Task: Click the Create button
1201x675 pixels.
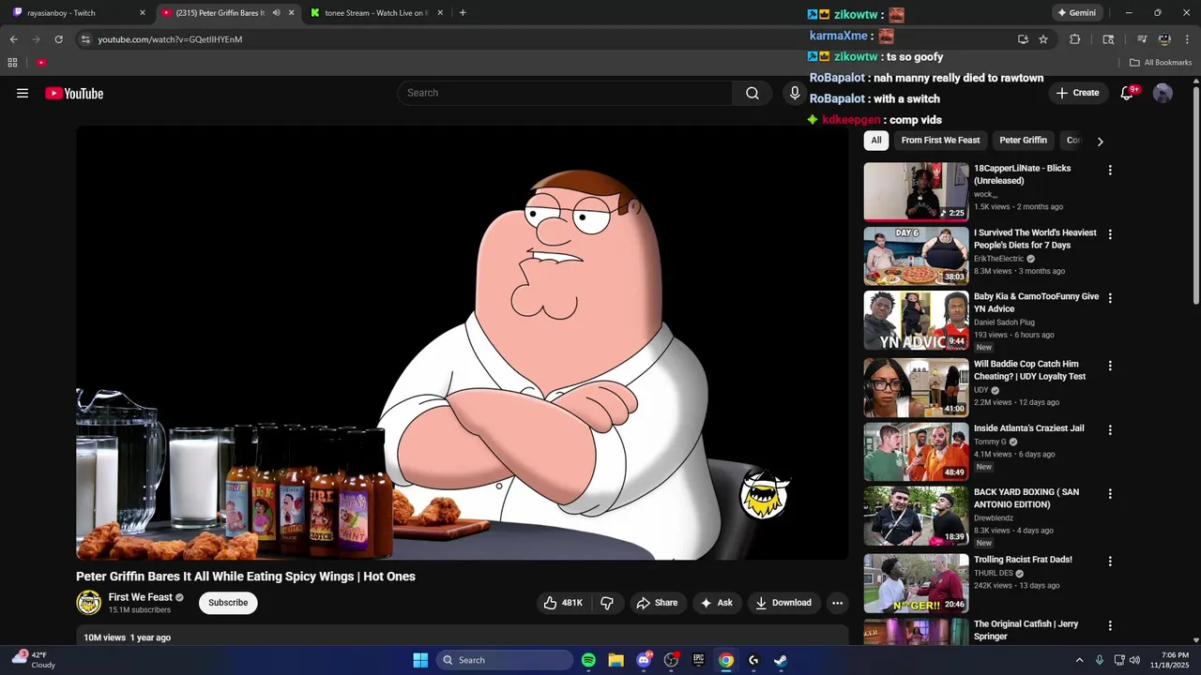Action: tap(1077, 93)
